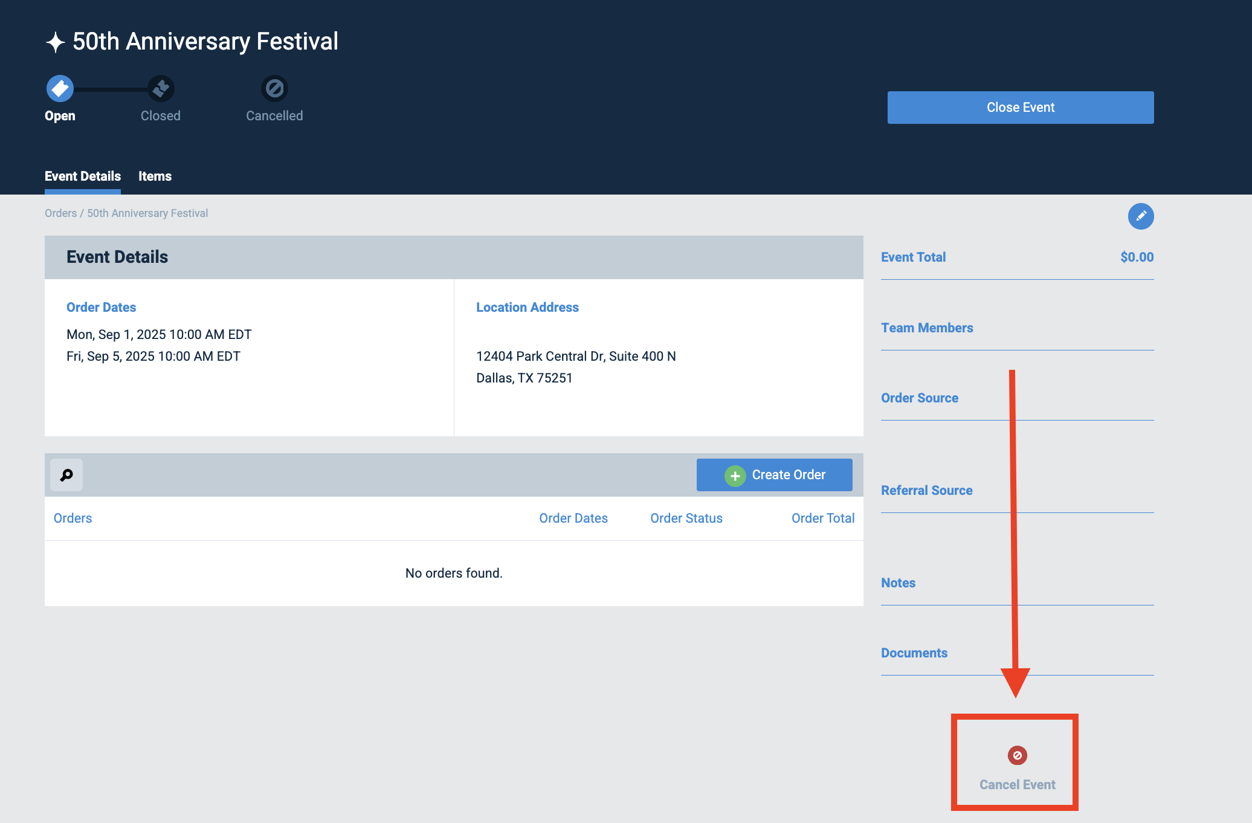Click the 50th Anniversary Festival breadcrumb
This screenshot has height=823, width=1252.
[147, 213]
